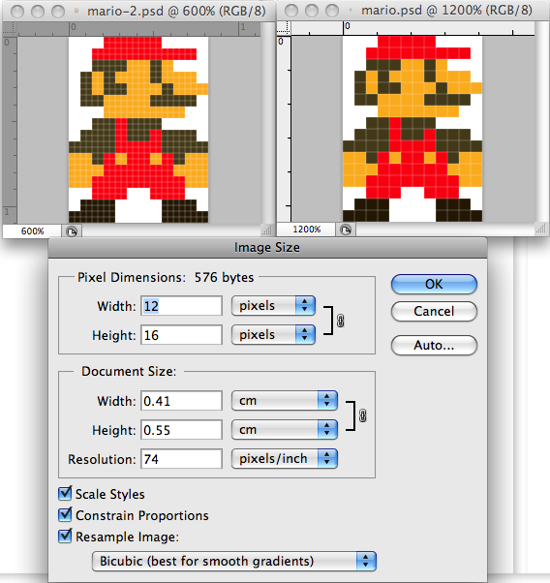Toggle the Scale Styles checkbox
Viewport: 550px width, 583px height.
click(x=65, y=493)
